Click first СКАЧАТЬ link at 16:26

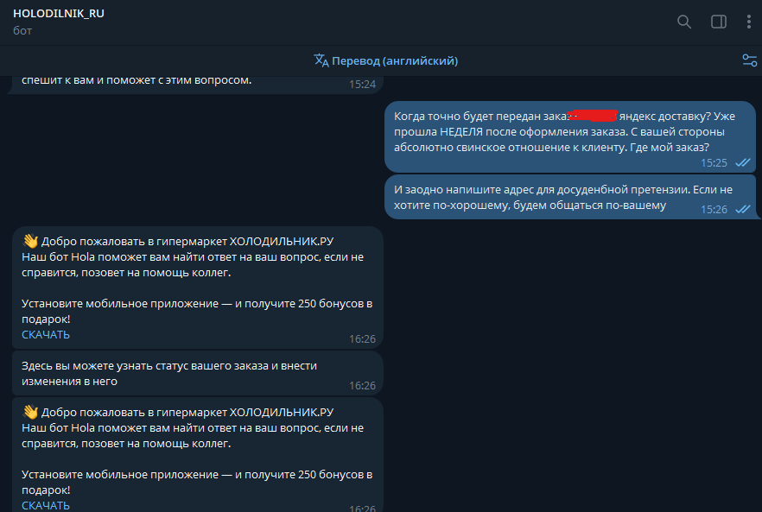pos(46,335)
